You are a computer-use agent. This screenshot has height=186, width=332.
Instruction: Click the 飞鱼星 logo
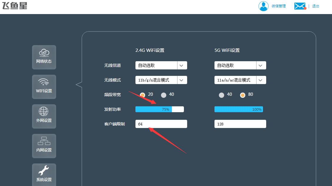coord(14,6)
